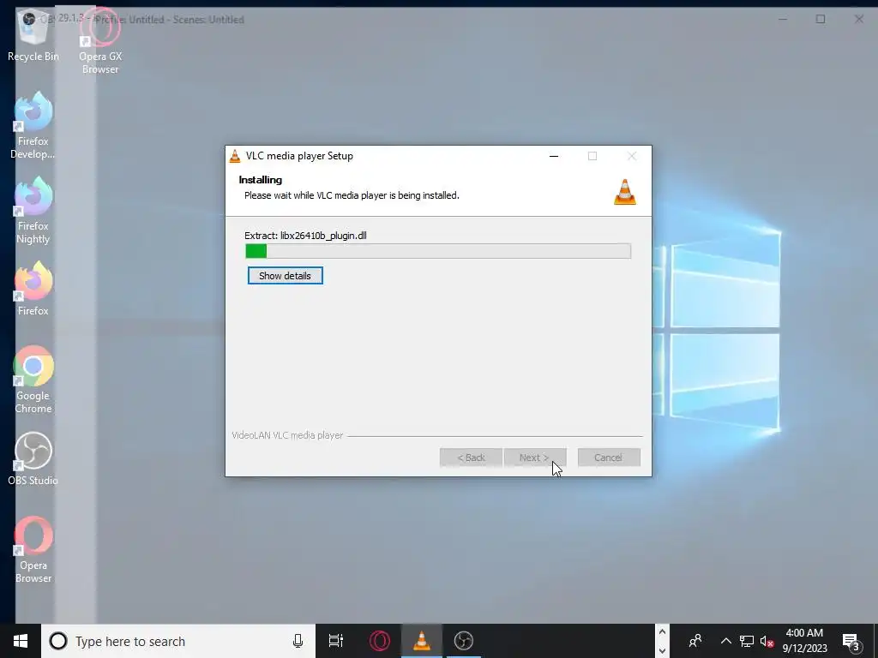Open Task View from the taskbar
This screenshot has height=658, width=878.
coord(336,641)
